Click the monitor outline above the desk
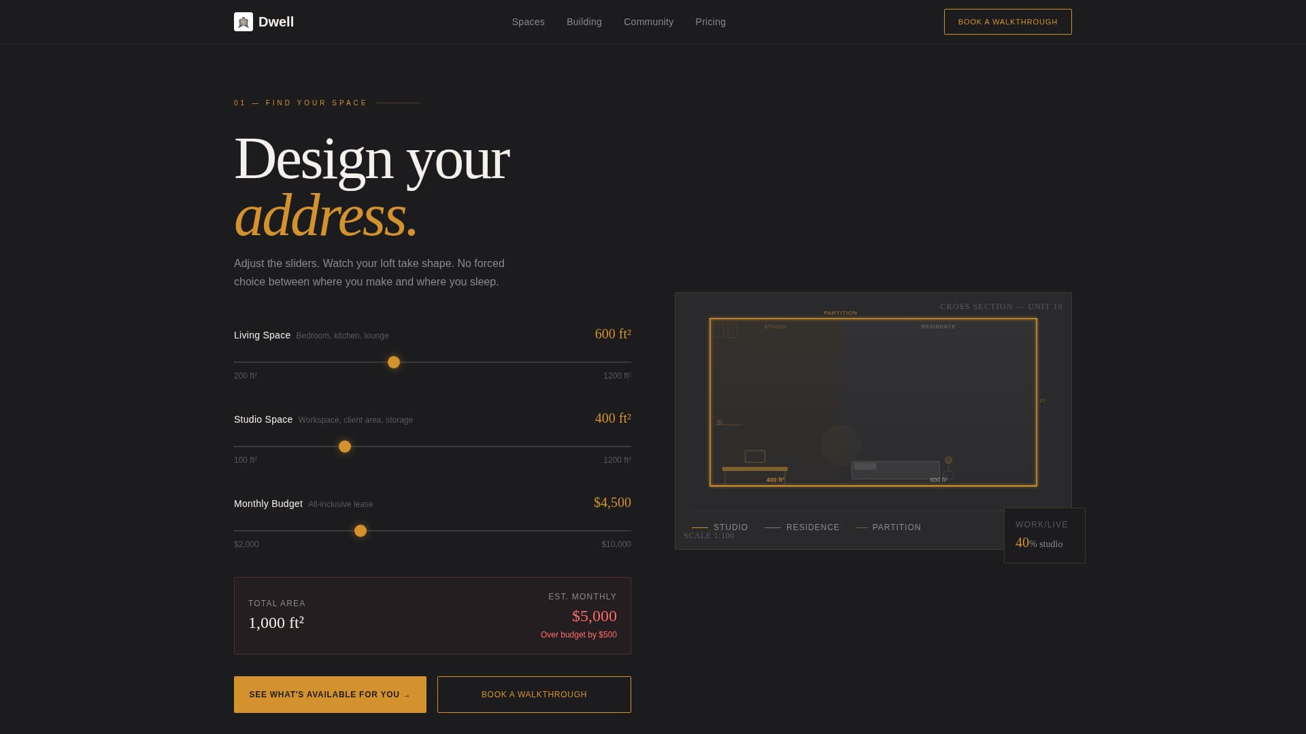The height and width of the screenshot is (734, 1306). (754, 457)
